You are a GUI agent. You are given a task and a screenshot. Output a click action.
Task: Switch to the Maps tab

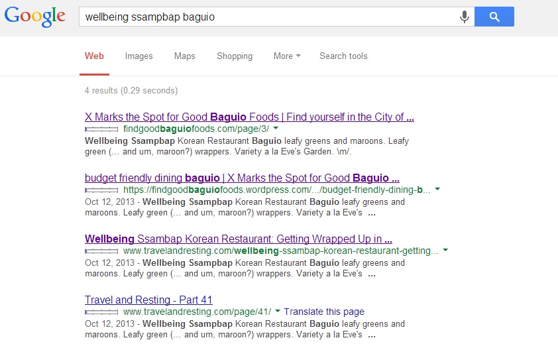184,56
